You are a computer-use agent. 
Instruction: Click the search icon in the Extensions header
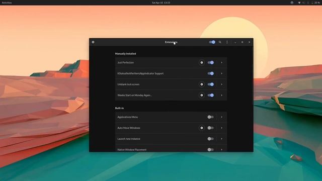click(x=220, y=42)
